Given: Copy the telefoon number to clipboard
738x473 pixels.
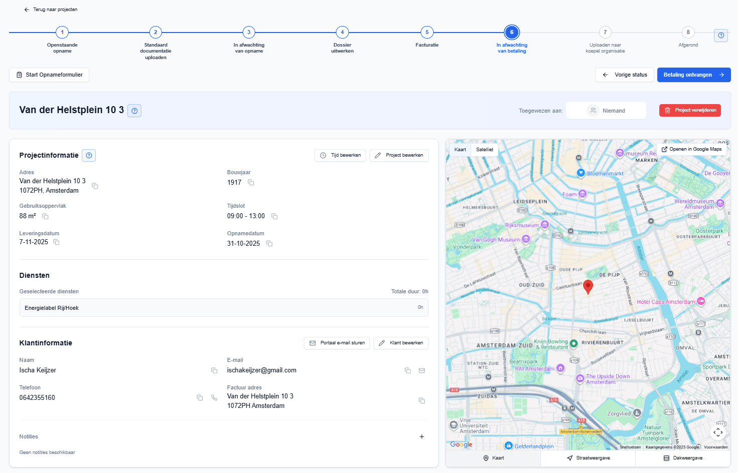Looking at the screenshot, I should pyautogui.click(x=200, y=397).
